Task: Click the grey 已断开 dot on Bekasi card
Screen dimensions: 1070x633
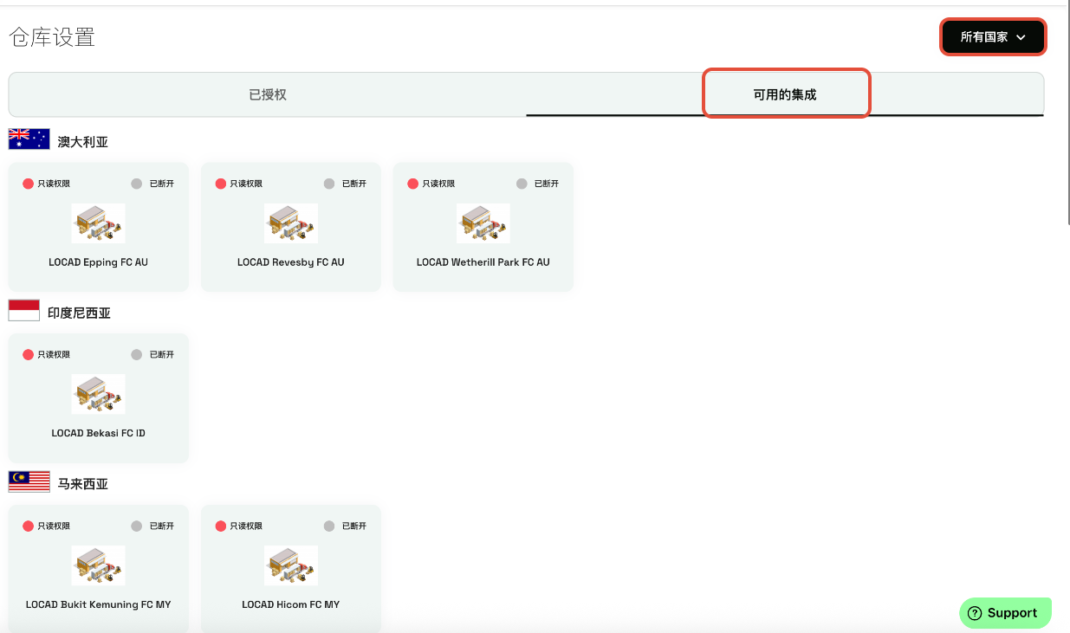Action: point(137,355)
